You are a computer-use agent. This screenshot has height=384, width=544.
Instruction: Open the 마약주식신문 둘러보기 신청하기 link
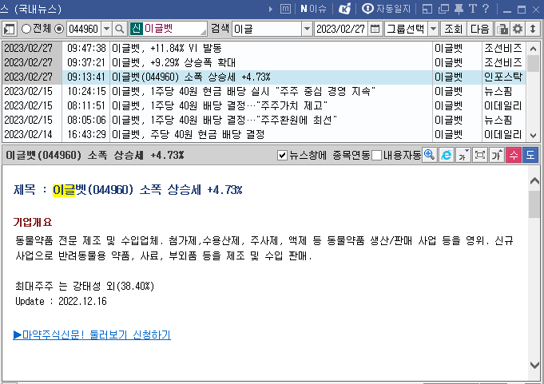pos(92,335)
